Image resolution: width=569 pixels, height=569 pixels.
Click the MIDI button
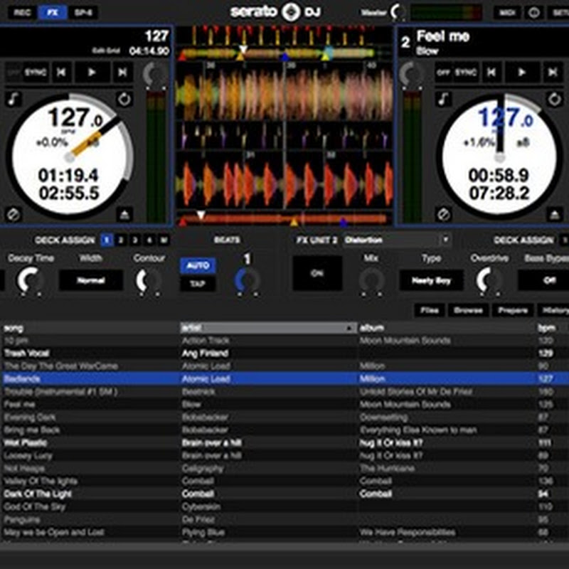coord(506,13)
